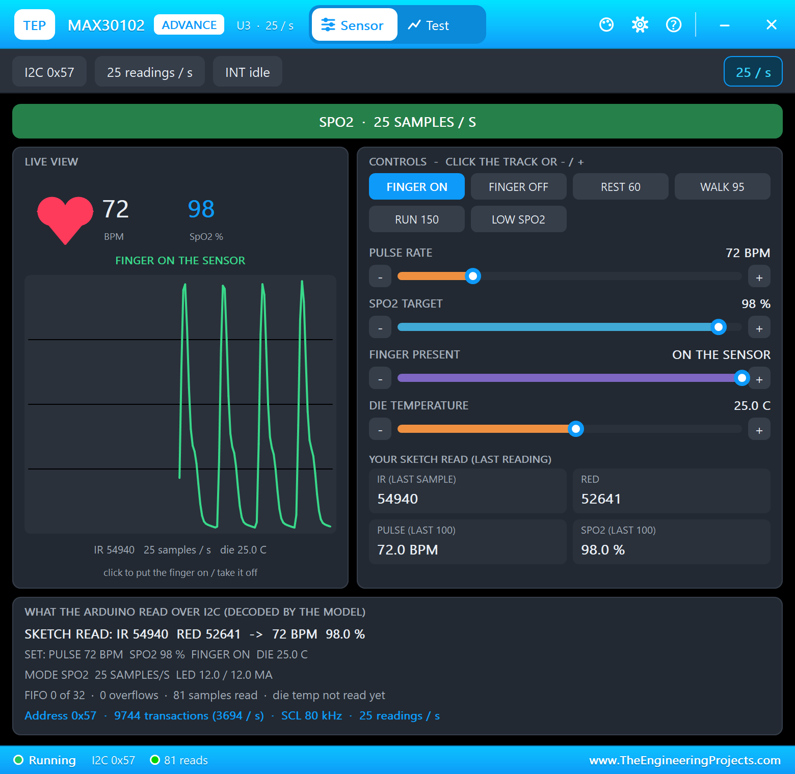795x774 pixels.
Task: Switch to the Sensor tab
Action: [354, 24]
